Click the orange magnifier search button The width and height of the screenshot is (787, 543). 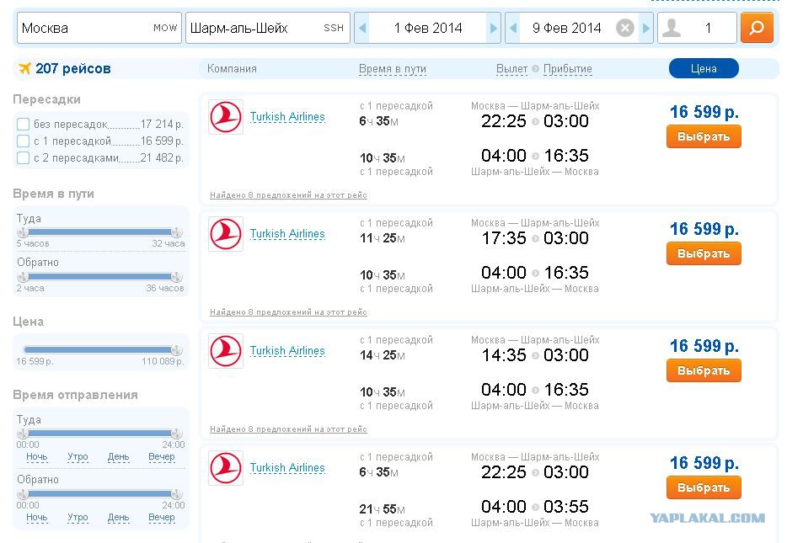tap(757, 28)
